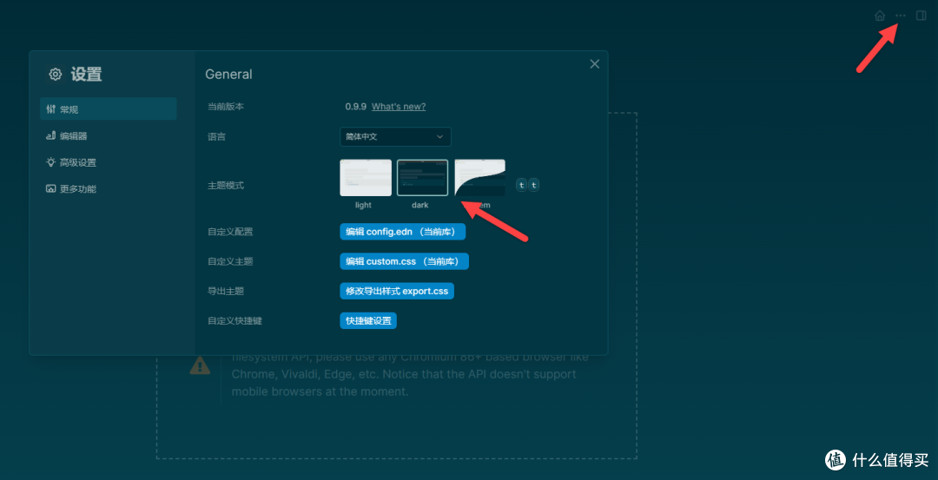Open 快捷键设置 shortcut settings
The width and height of the screenshot is (938, 480).
368,320
